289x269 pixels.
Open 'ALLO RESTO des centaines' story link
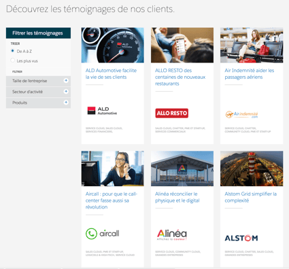180,77
